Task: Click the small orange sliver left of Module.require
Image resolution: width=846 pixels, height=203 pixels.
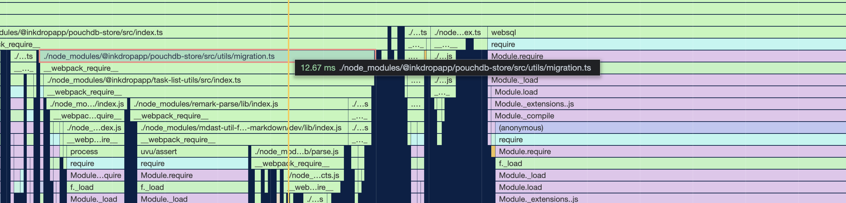Action: pos(493,152)
